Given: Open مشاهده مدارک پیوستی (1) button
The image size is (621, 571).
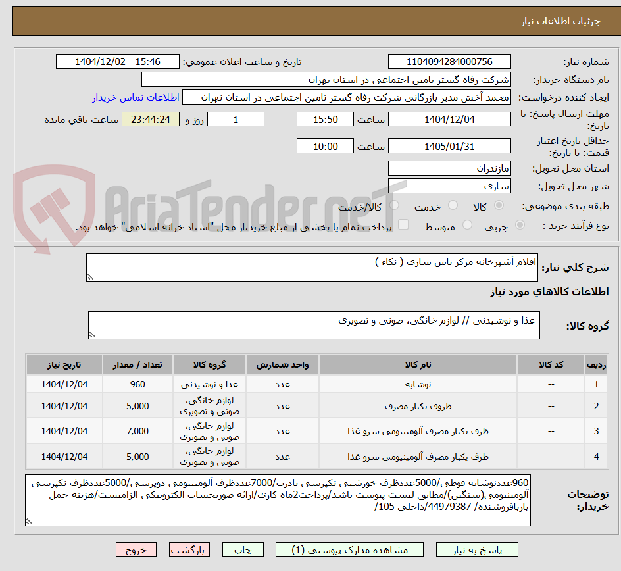Looking at the screenshot, I should point(349,549).
